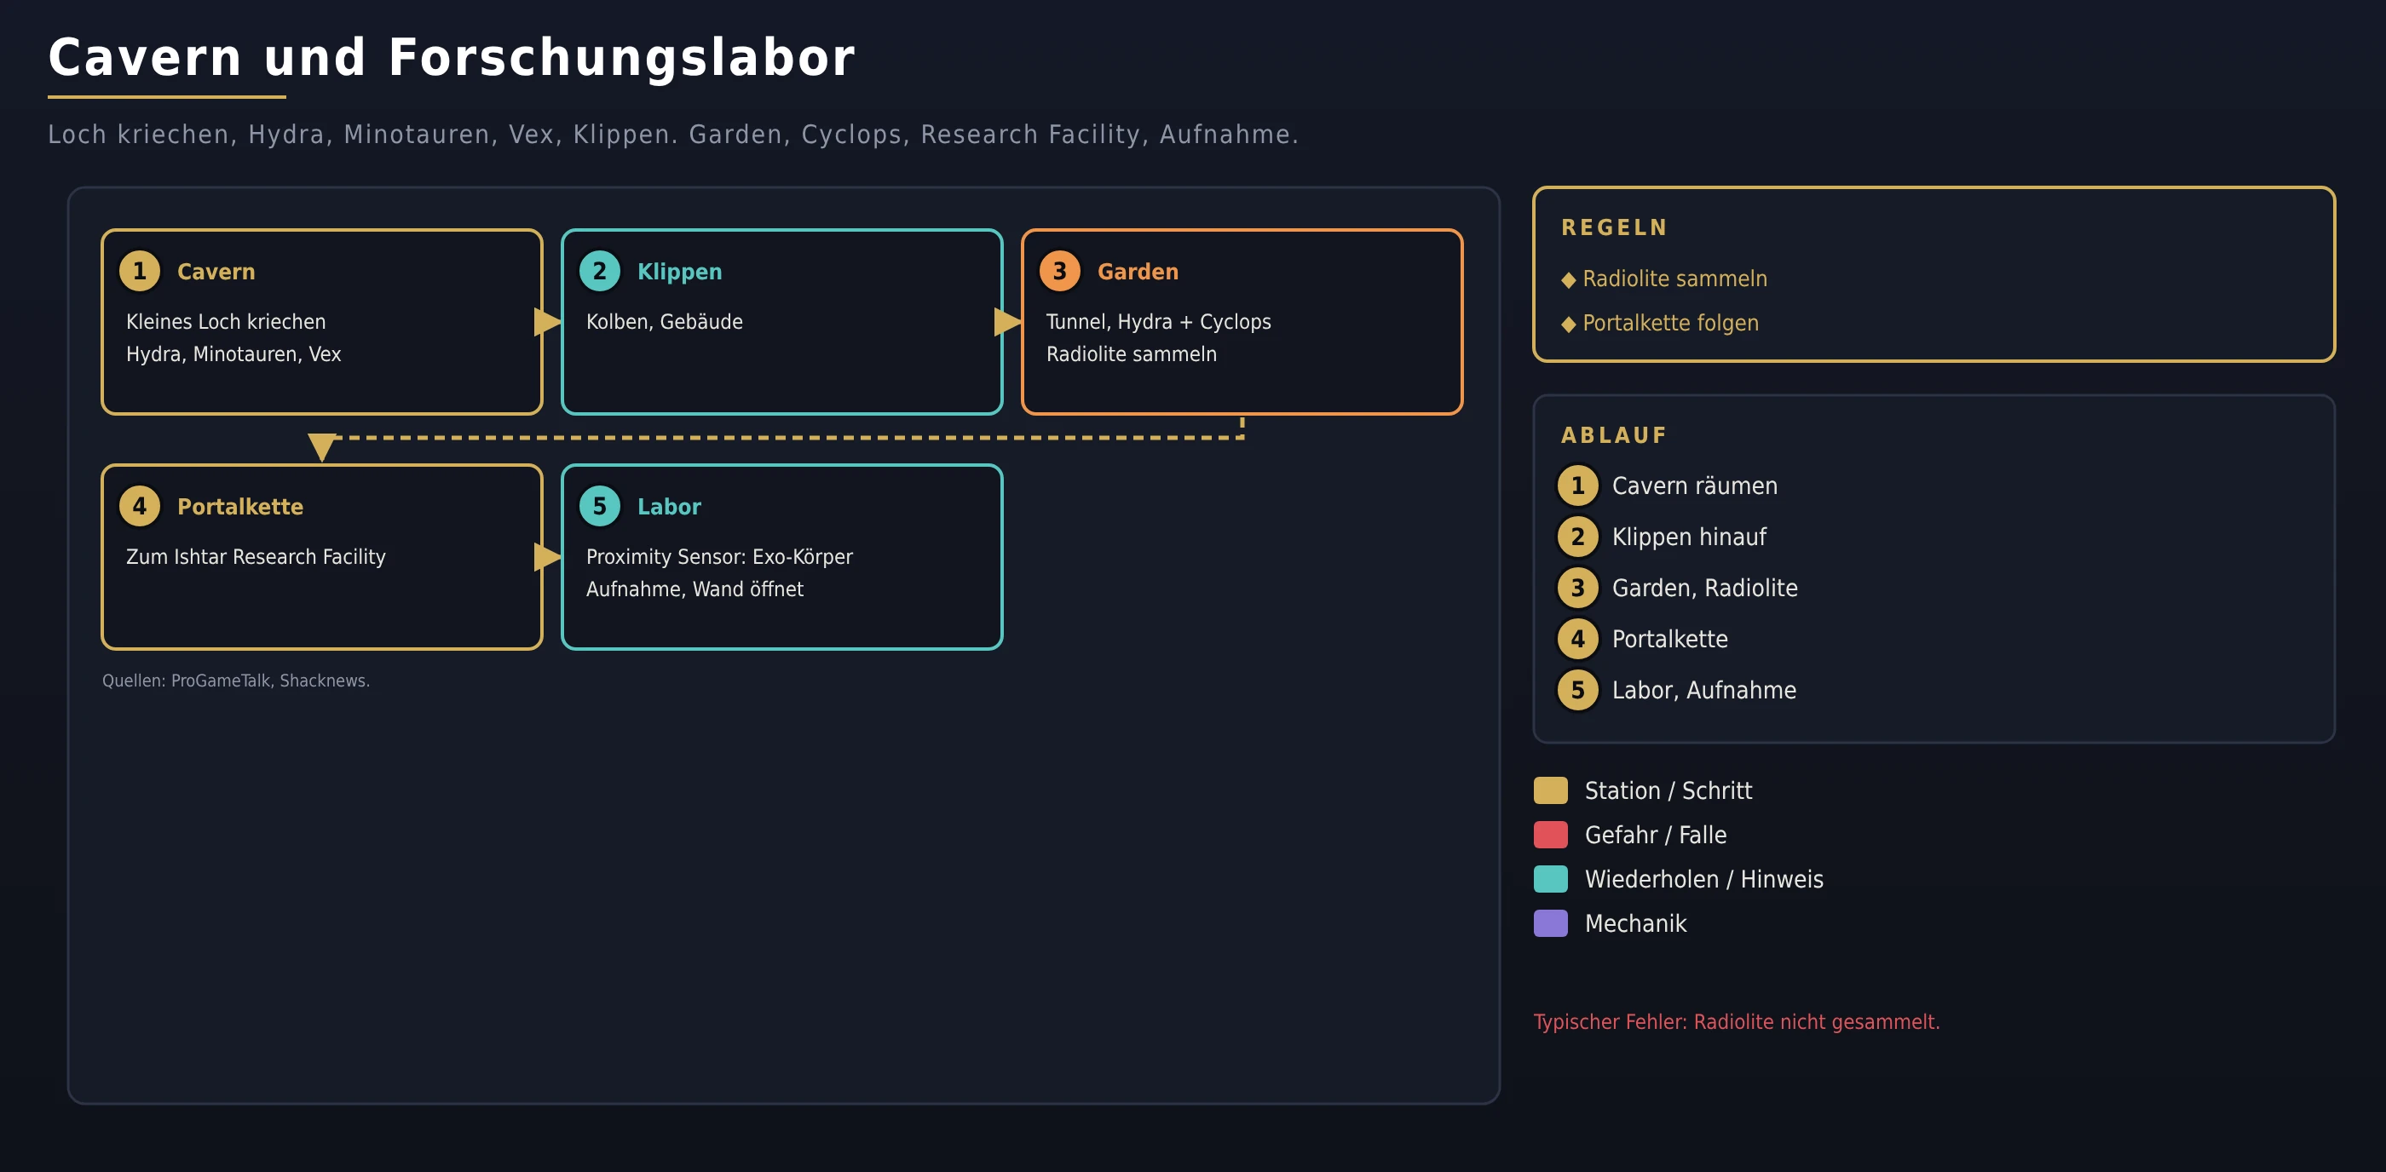Click the text 'Kleines Loch kriechen'

coord(226,321)
